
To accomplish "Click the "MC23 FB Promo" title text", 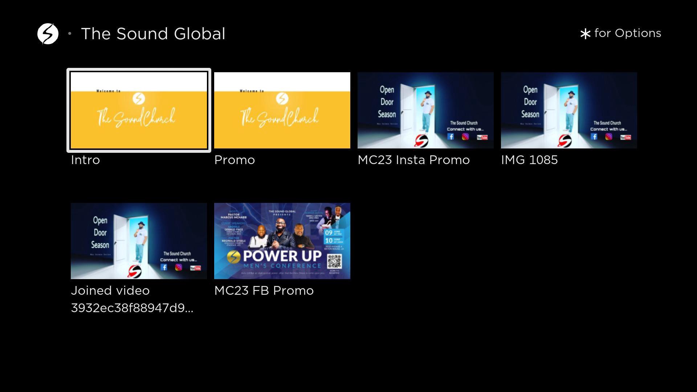I will pyautogui.click(x=264, y=291).
